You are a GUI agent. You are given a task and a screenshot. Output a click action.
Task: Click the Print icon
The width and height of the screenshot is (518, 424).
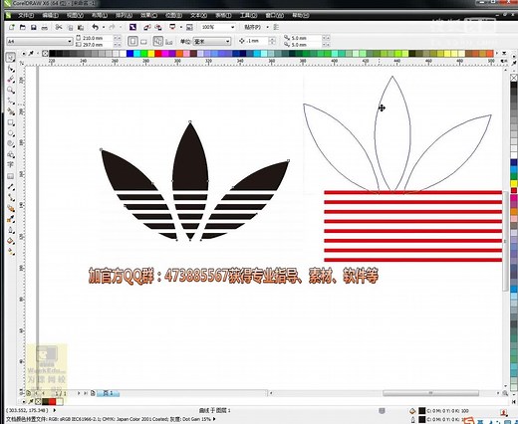tap(44, 28)
